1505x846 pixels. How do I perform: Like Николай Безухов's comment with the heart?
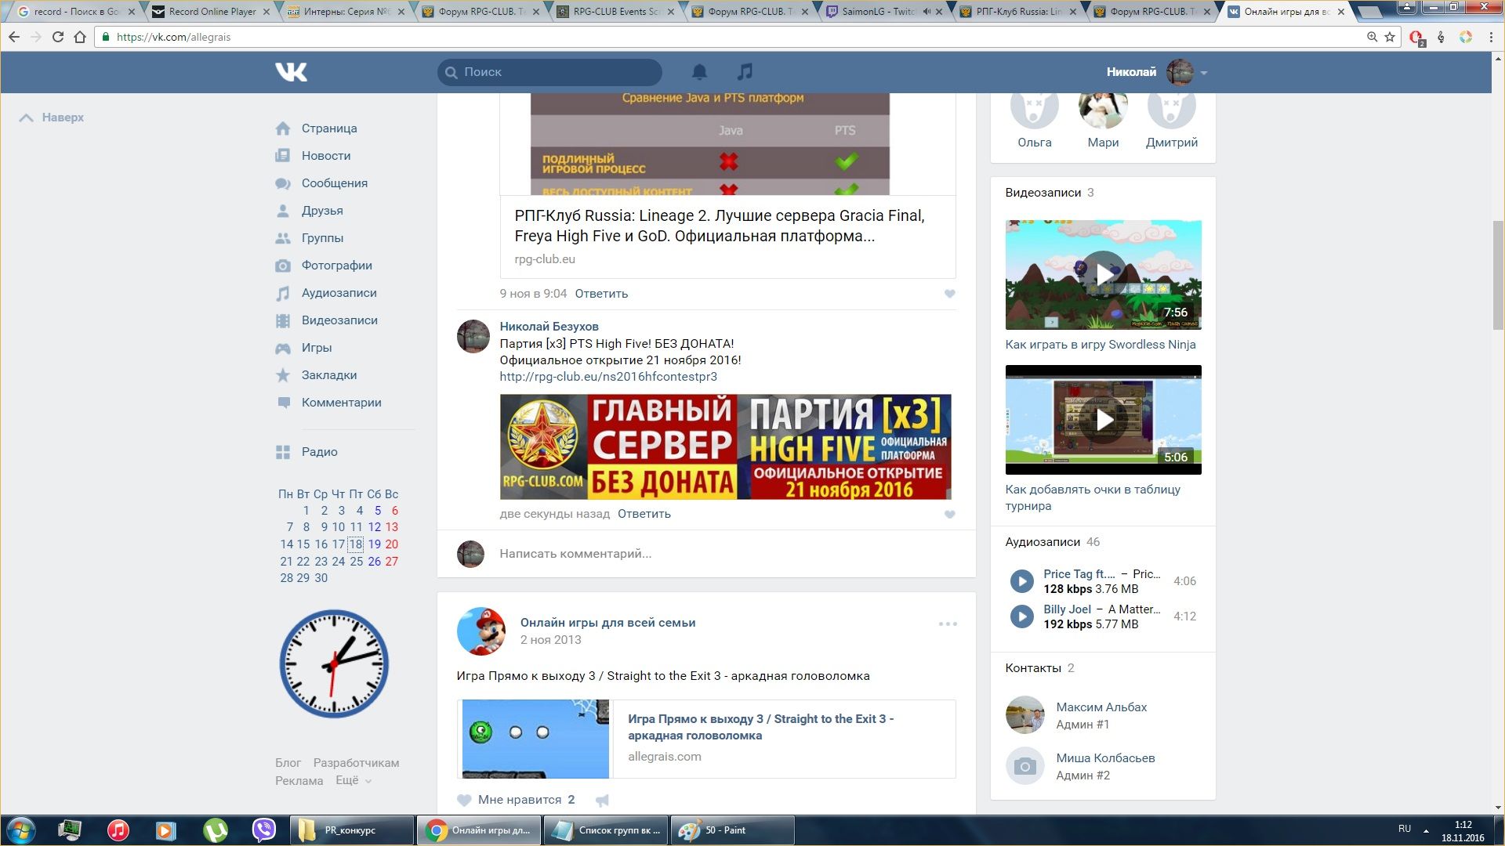point(949,515)
